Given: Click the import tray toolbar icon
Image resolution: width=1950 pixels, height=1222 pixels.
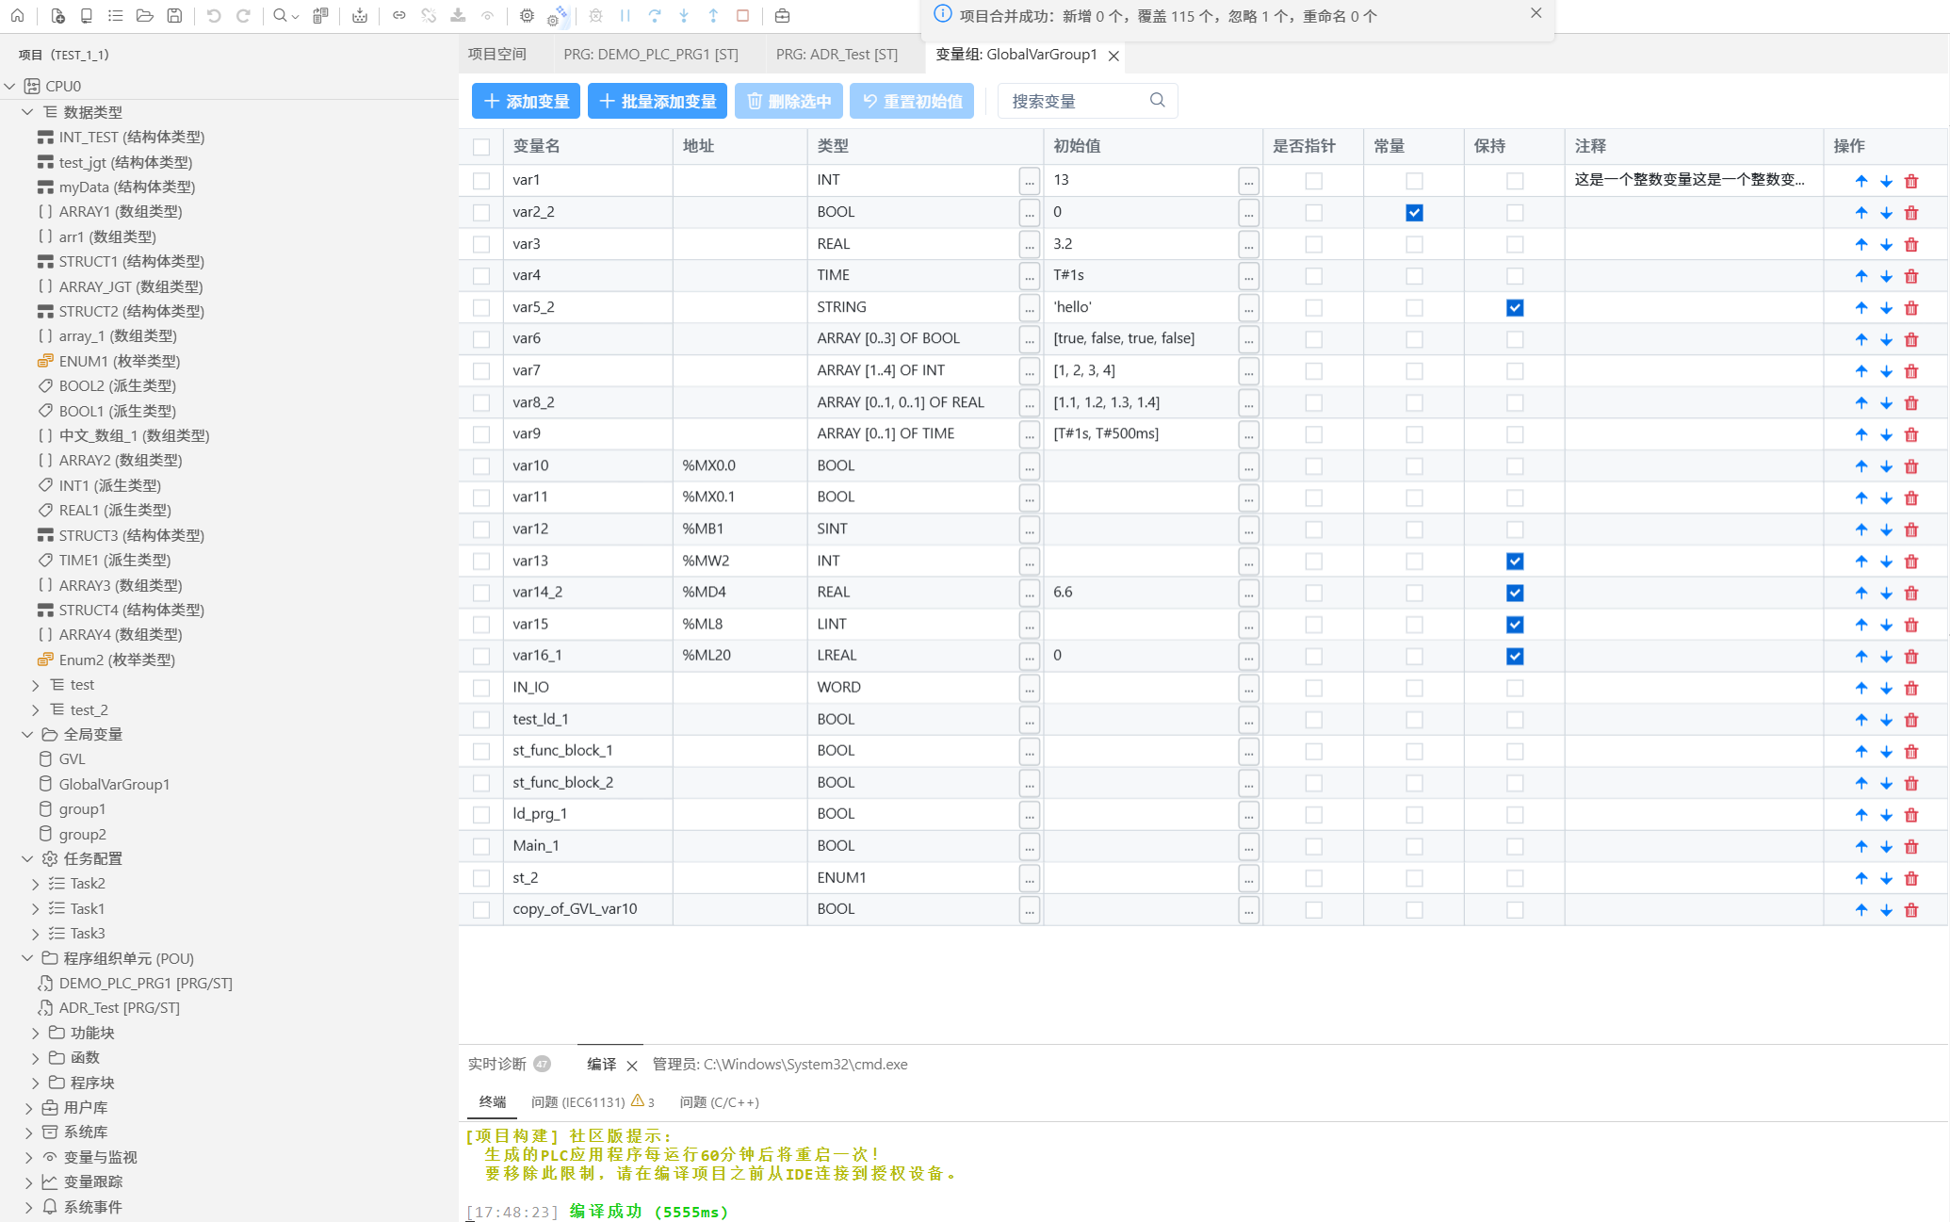Looking at the screenshot, I should coord(359,16).
